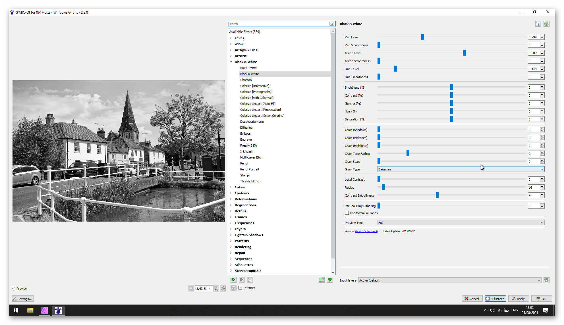Screen dimensions: 564x325
Task: Click the Apply button
Action: (518, 299)
